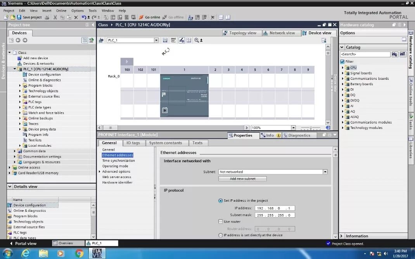Open the IO tags tab

pos(133,143)
